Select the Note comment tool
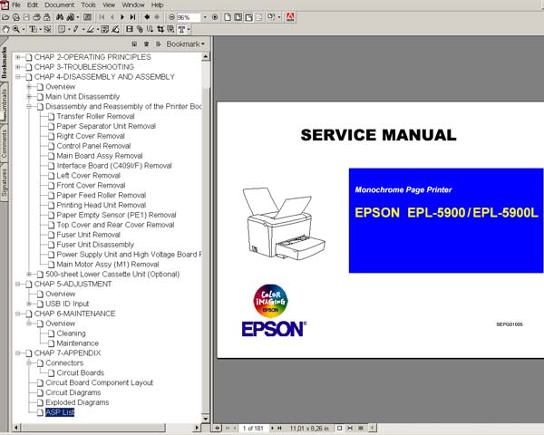 [x=62, y=30]
